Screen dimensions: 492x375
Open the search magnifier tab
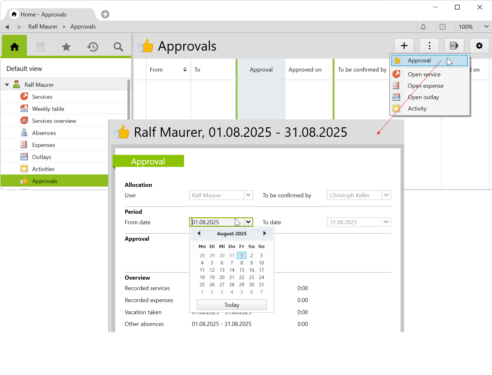tap(118, 47)
